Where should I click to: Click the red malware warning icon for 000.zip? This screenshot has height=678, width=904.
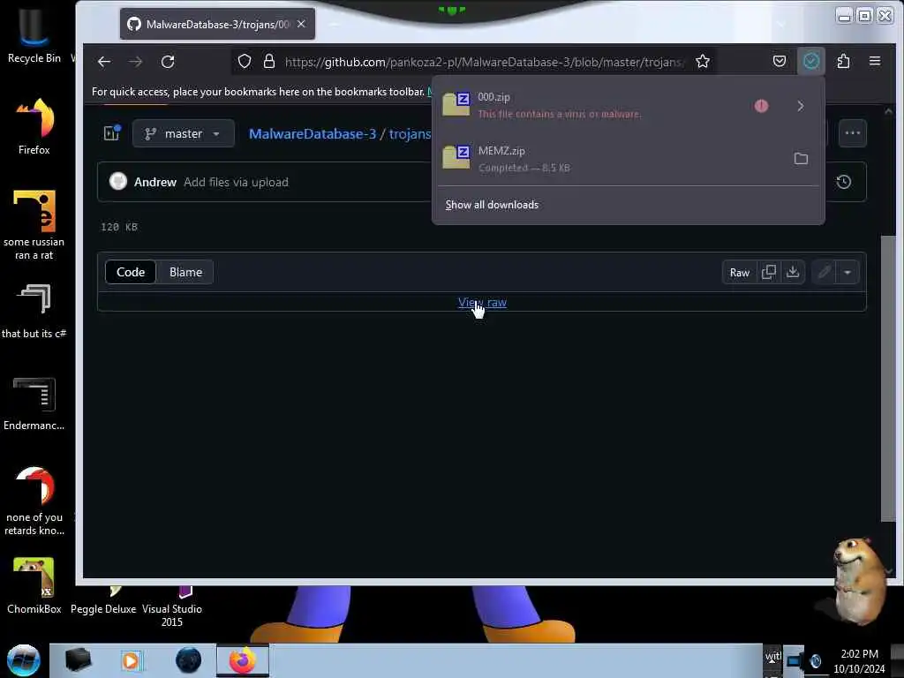coord(761,106)
